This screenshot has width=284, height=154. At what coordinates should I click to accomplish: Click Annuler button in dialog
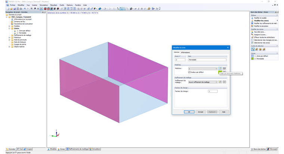click(x=201, y=112)
